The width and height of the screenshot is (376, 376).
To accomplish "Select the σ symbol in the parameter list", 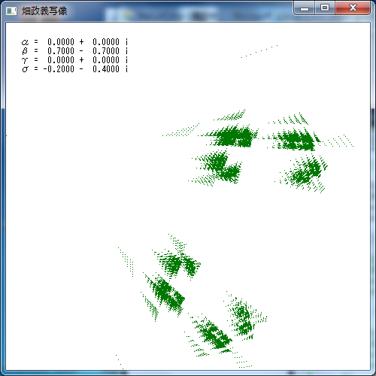I will click(25, 69).
